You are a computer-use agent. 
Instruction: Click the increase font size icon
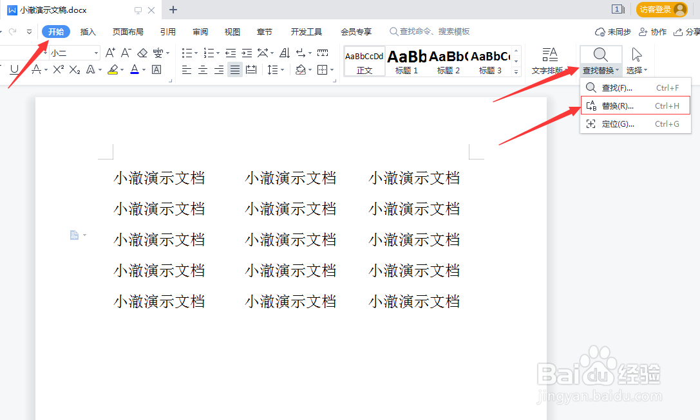point(111,52)
